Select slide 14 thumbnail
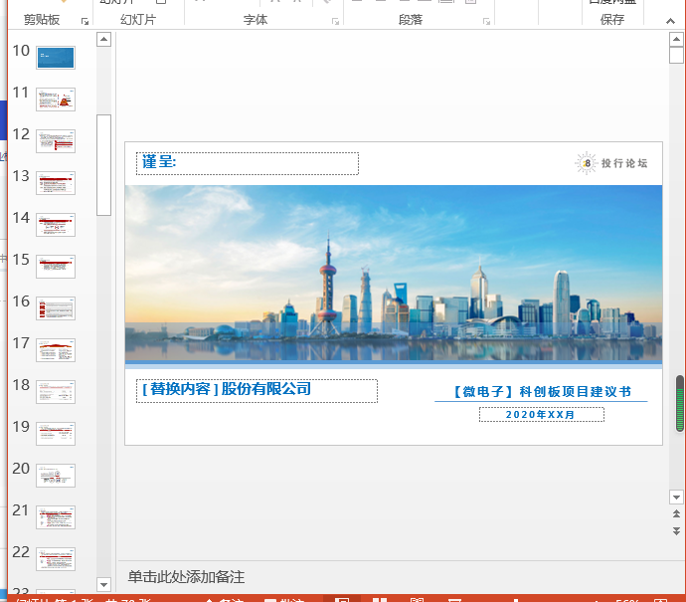 (56, 225)
